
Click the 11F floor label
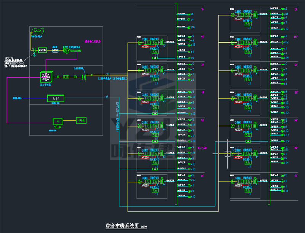[x=296, y=37]
